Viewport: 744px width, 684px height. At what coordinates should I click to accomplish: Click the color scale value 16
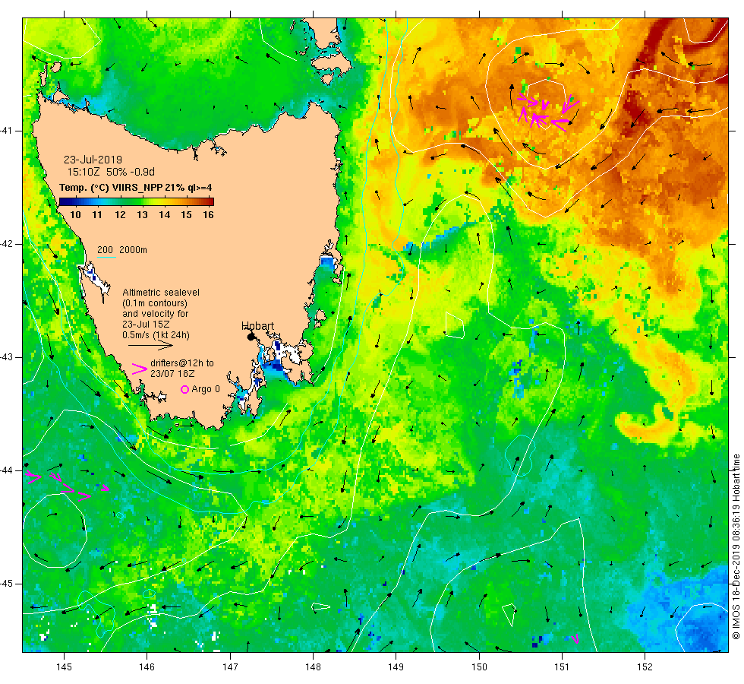point(208,214)
